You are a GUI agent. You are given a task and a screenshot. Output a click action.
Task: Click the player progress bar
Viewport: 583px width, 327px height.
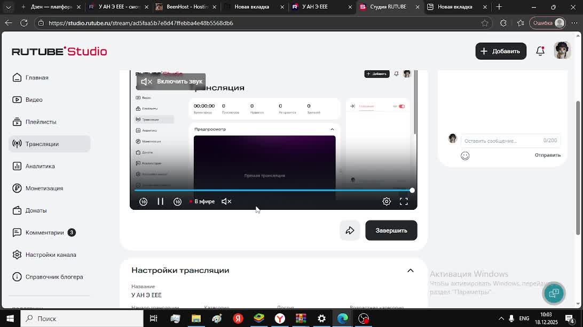(x=273, y=191)
